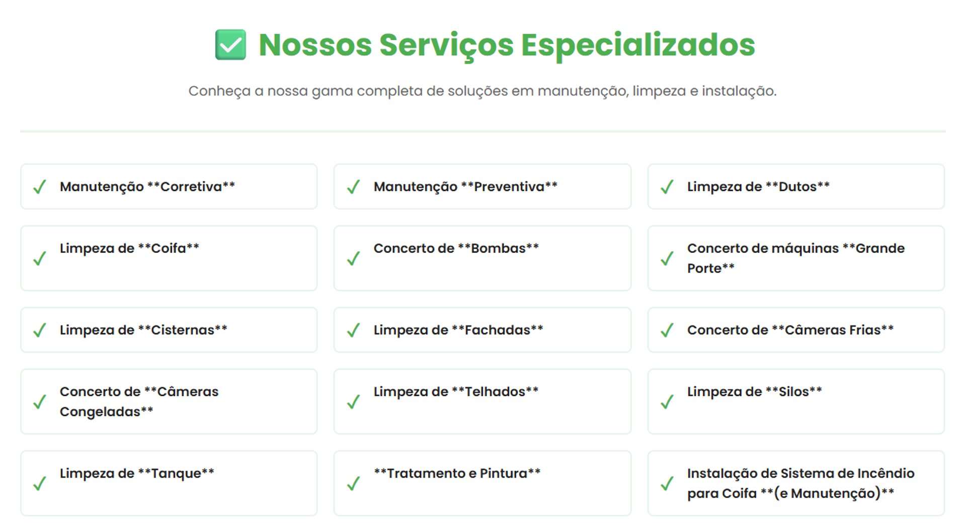Click the Manutenção Corretiva label text
This screenshot has width=966, height=531.
(x=147, y=187)
